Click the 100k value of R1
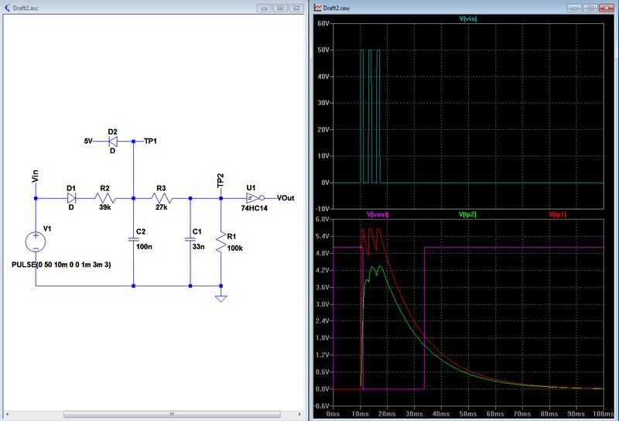619x421 pixels. click(235, 248)
